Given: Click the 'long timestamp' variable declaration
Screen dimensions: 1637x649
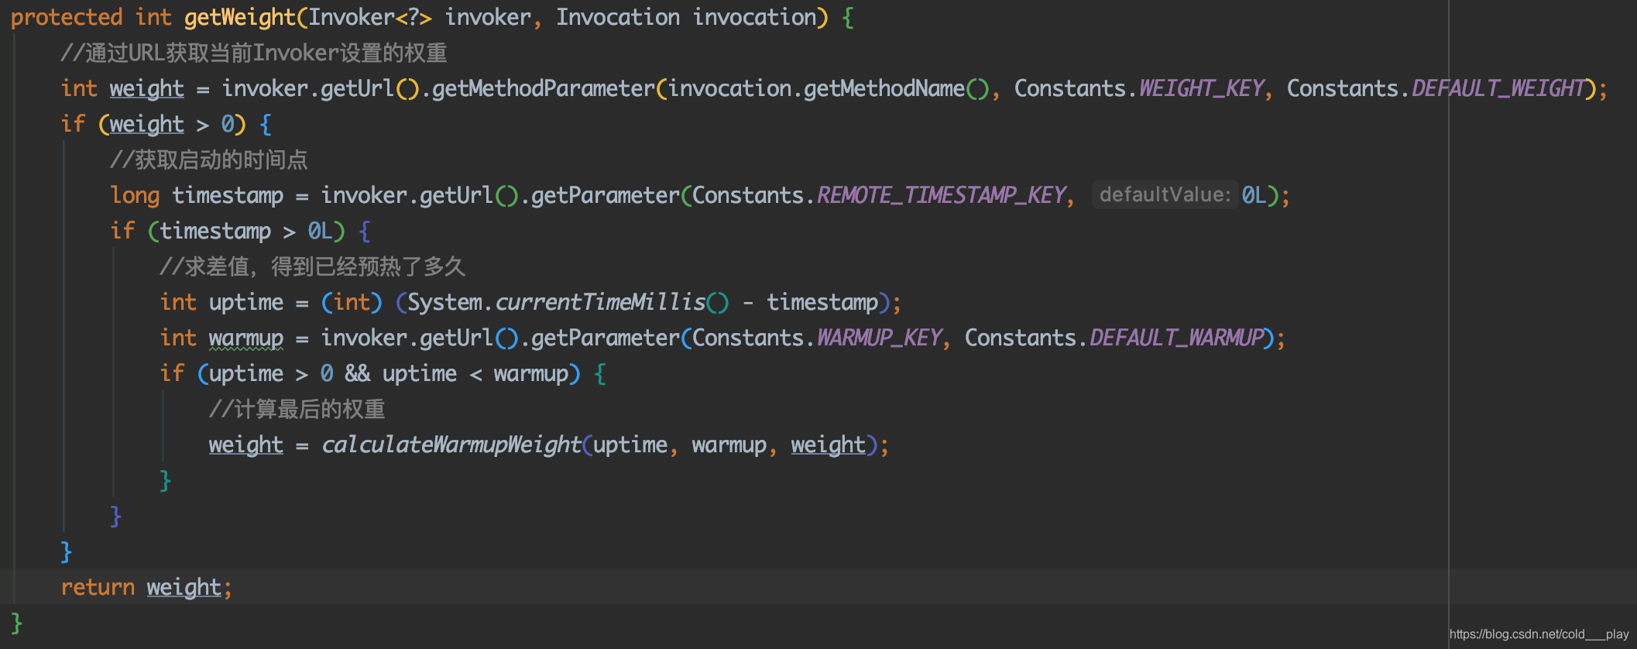Looking at the screenshot, I should click(197, 195).
